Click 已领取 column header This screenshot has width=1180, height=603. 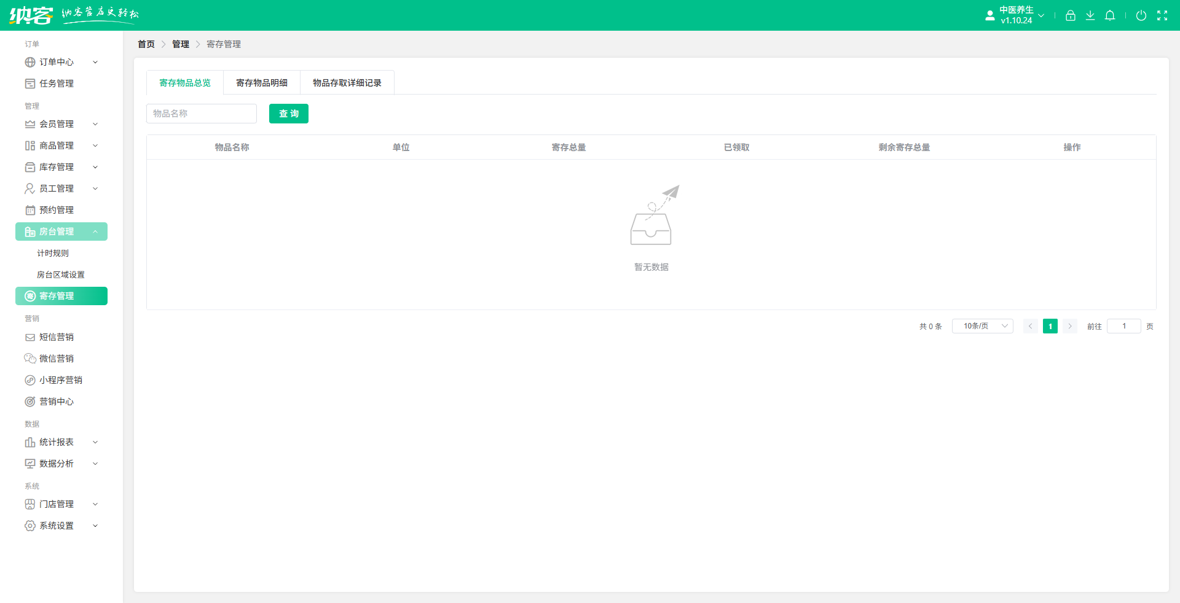(736, 147)
